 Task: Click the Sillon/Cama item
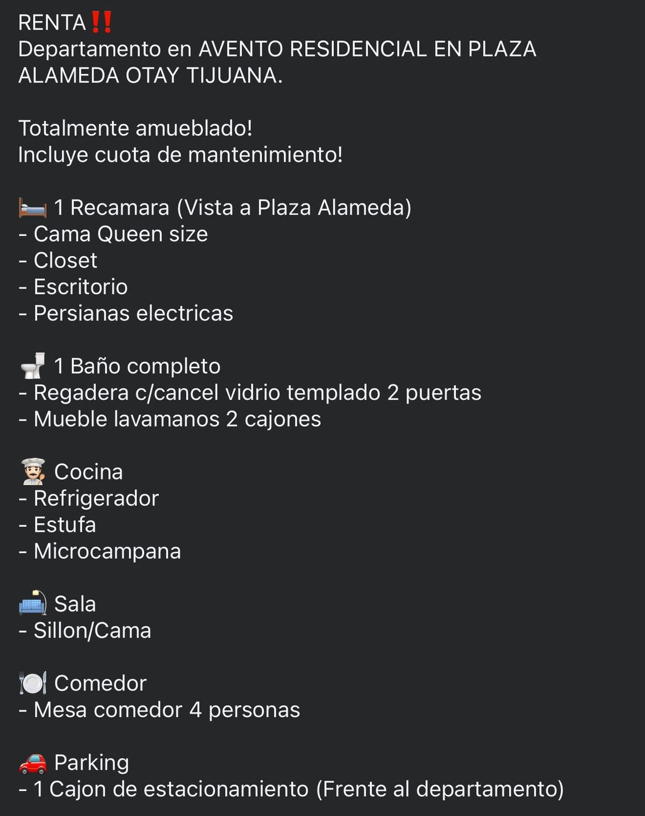[85, 630]
